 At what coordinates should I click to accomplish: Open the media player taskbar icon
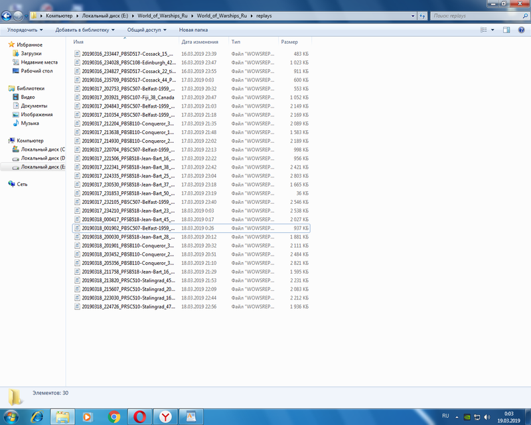point(88,416)
